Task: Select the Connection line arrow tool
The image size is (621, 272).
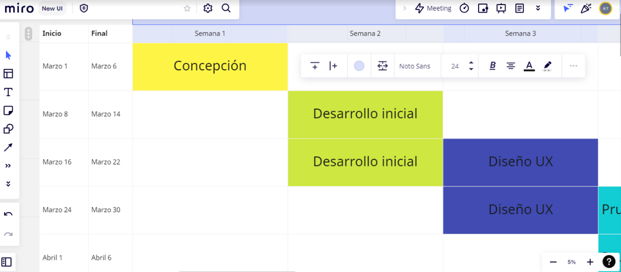Action: (8, 148)
